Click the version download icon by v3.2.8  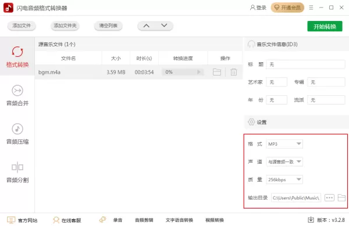[x=311, y=220]
